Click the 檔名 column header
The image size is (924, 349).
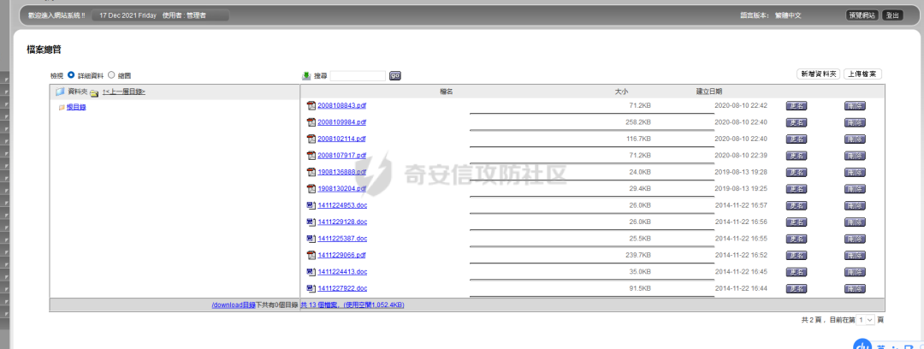[446, 92]
